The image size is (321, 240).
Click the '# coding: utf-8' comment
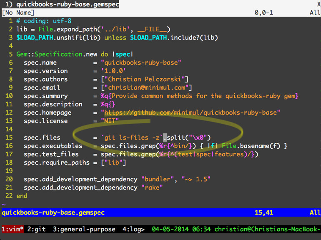click(x=44, y=21)
